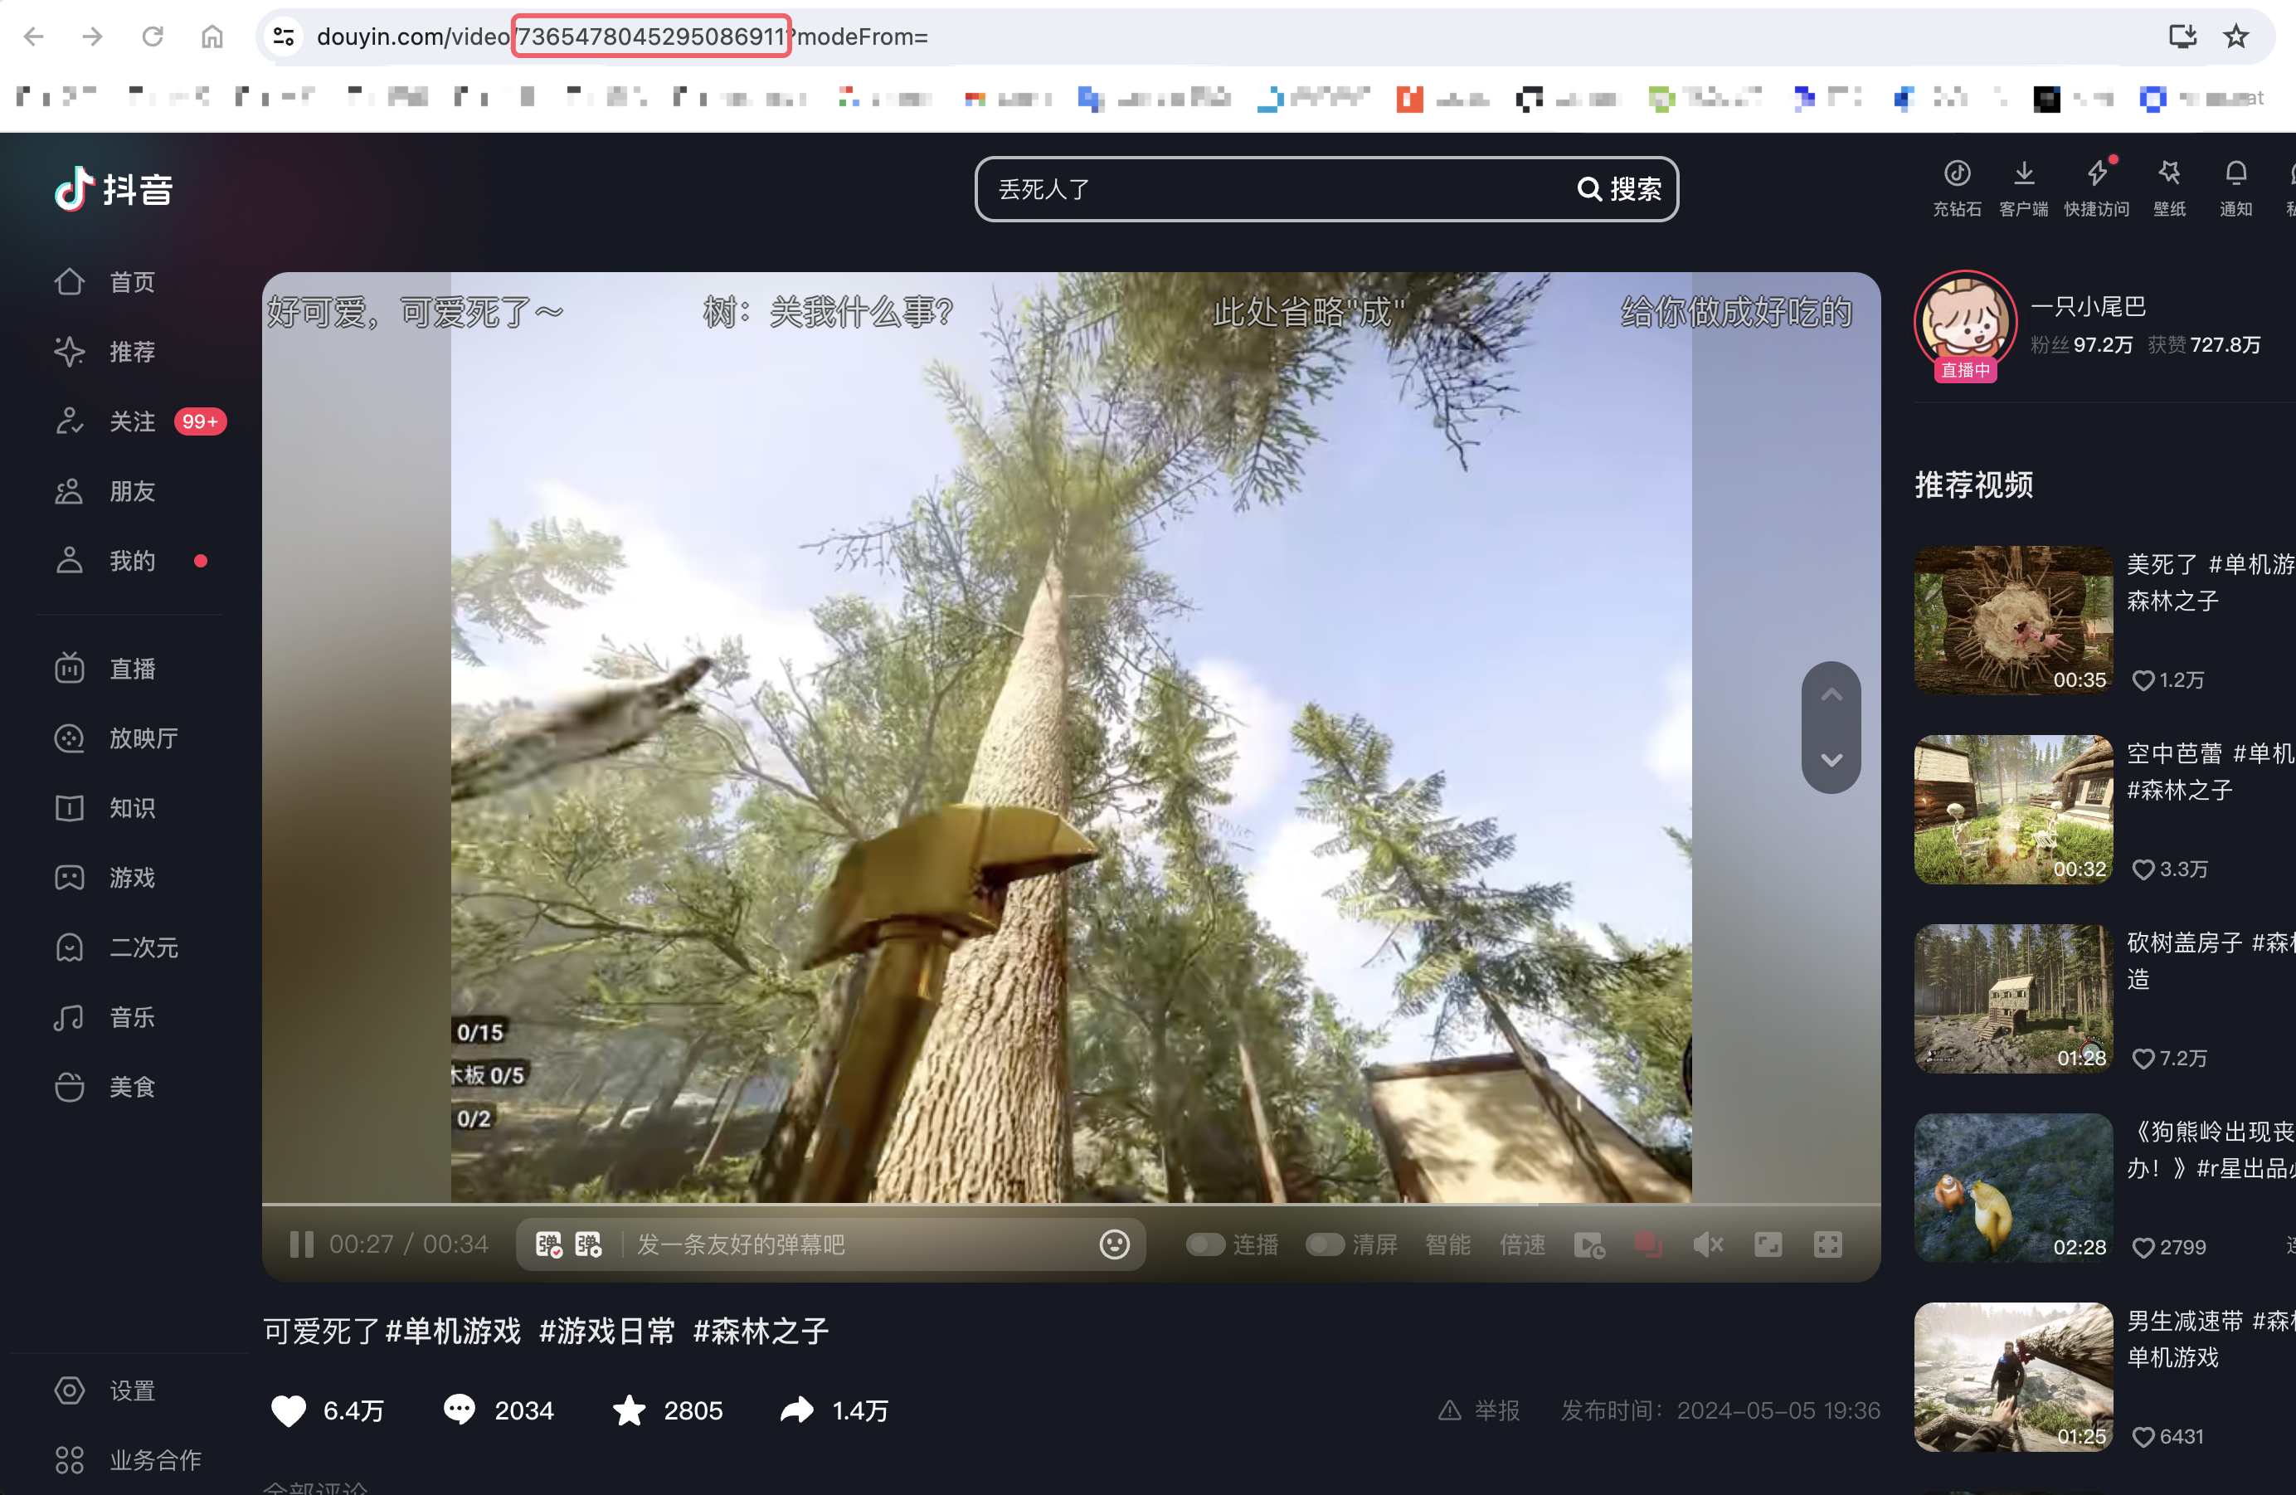
Task: Click the red picture-in-picture icon
Action: coord(1647,1244)
